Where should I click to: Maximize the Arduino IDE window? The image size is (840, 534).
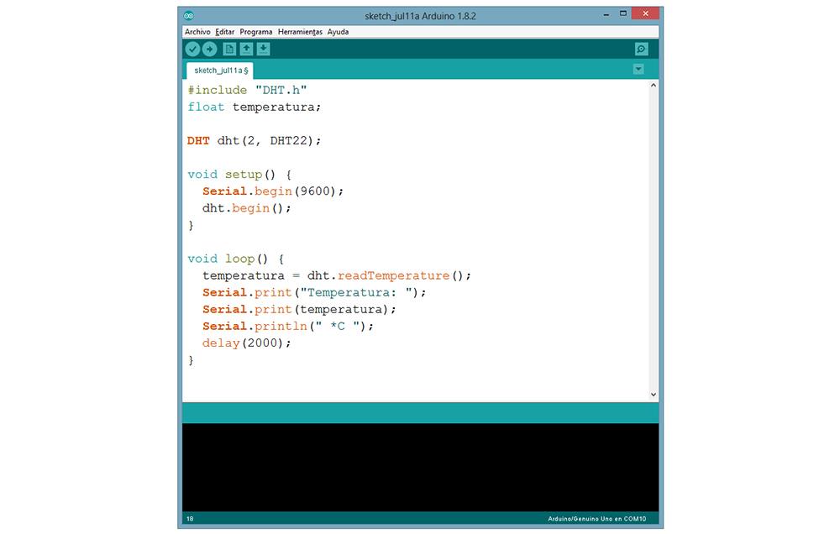click(x=622, y=14)
